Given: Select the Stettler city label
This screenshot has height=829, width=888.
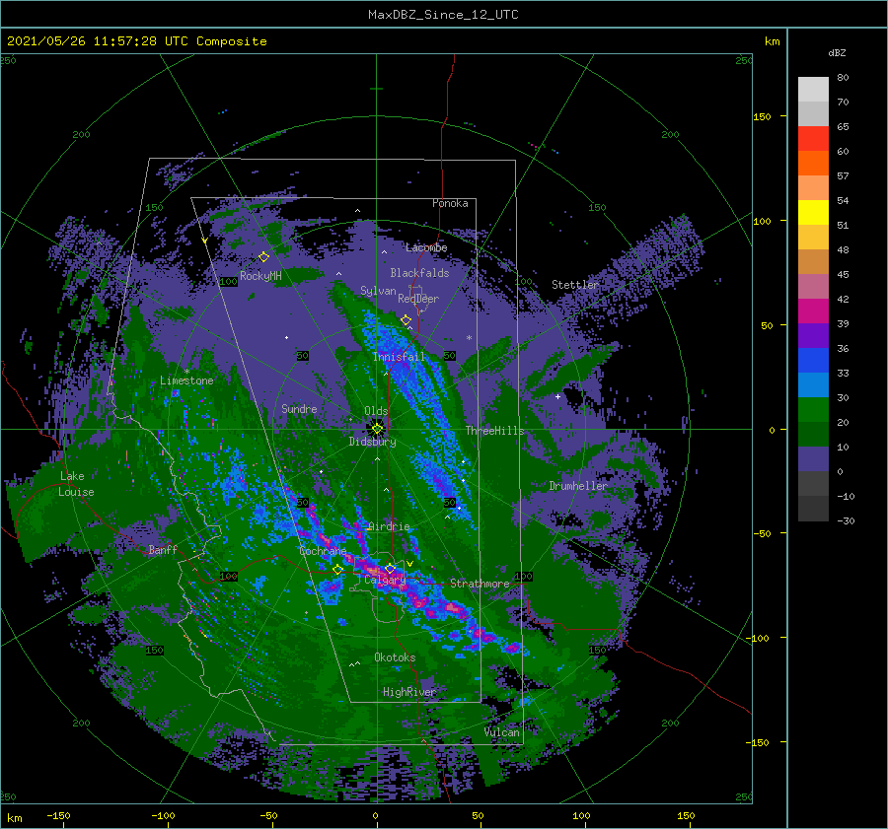Looking at the screenshot, I should point(575,285).
